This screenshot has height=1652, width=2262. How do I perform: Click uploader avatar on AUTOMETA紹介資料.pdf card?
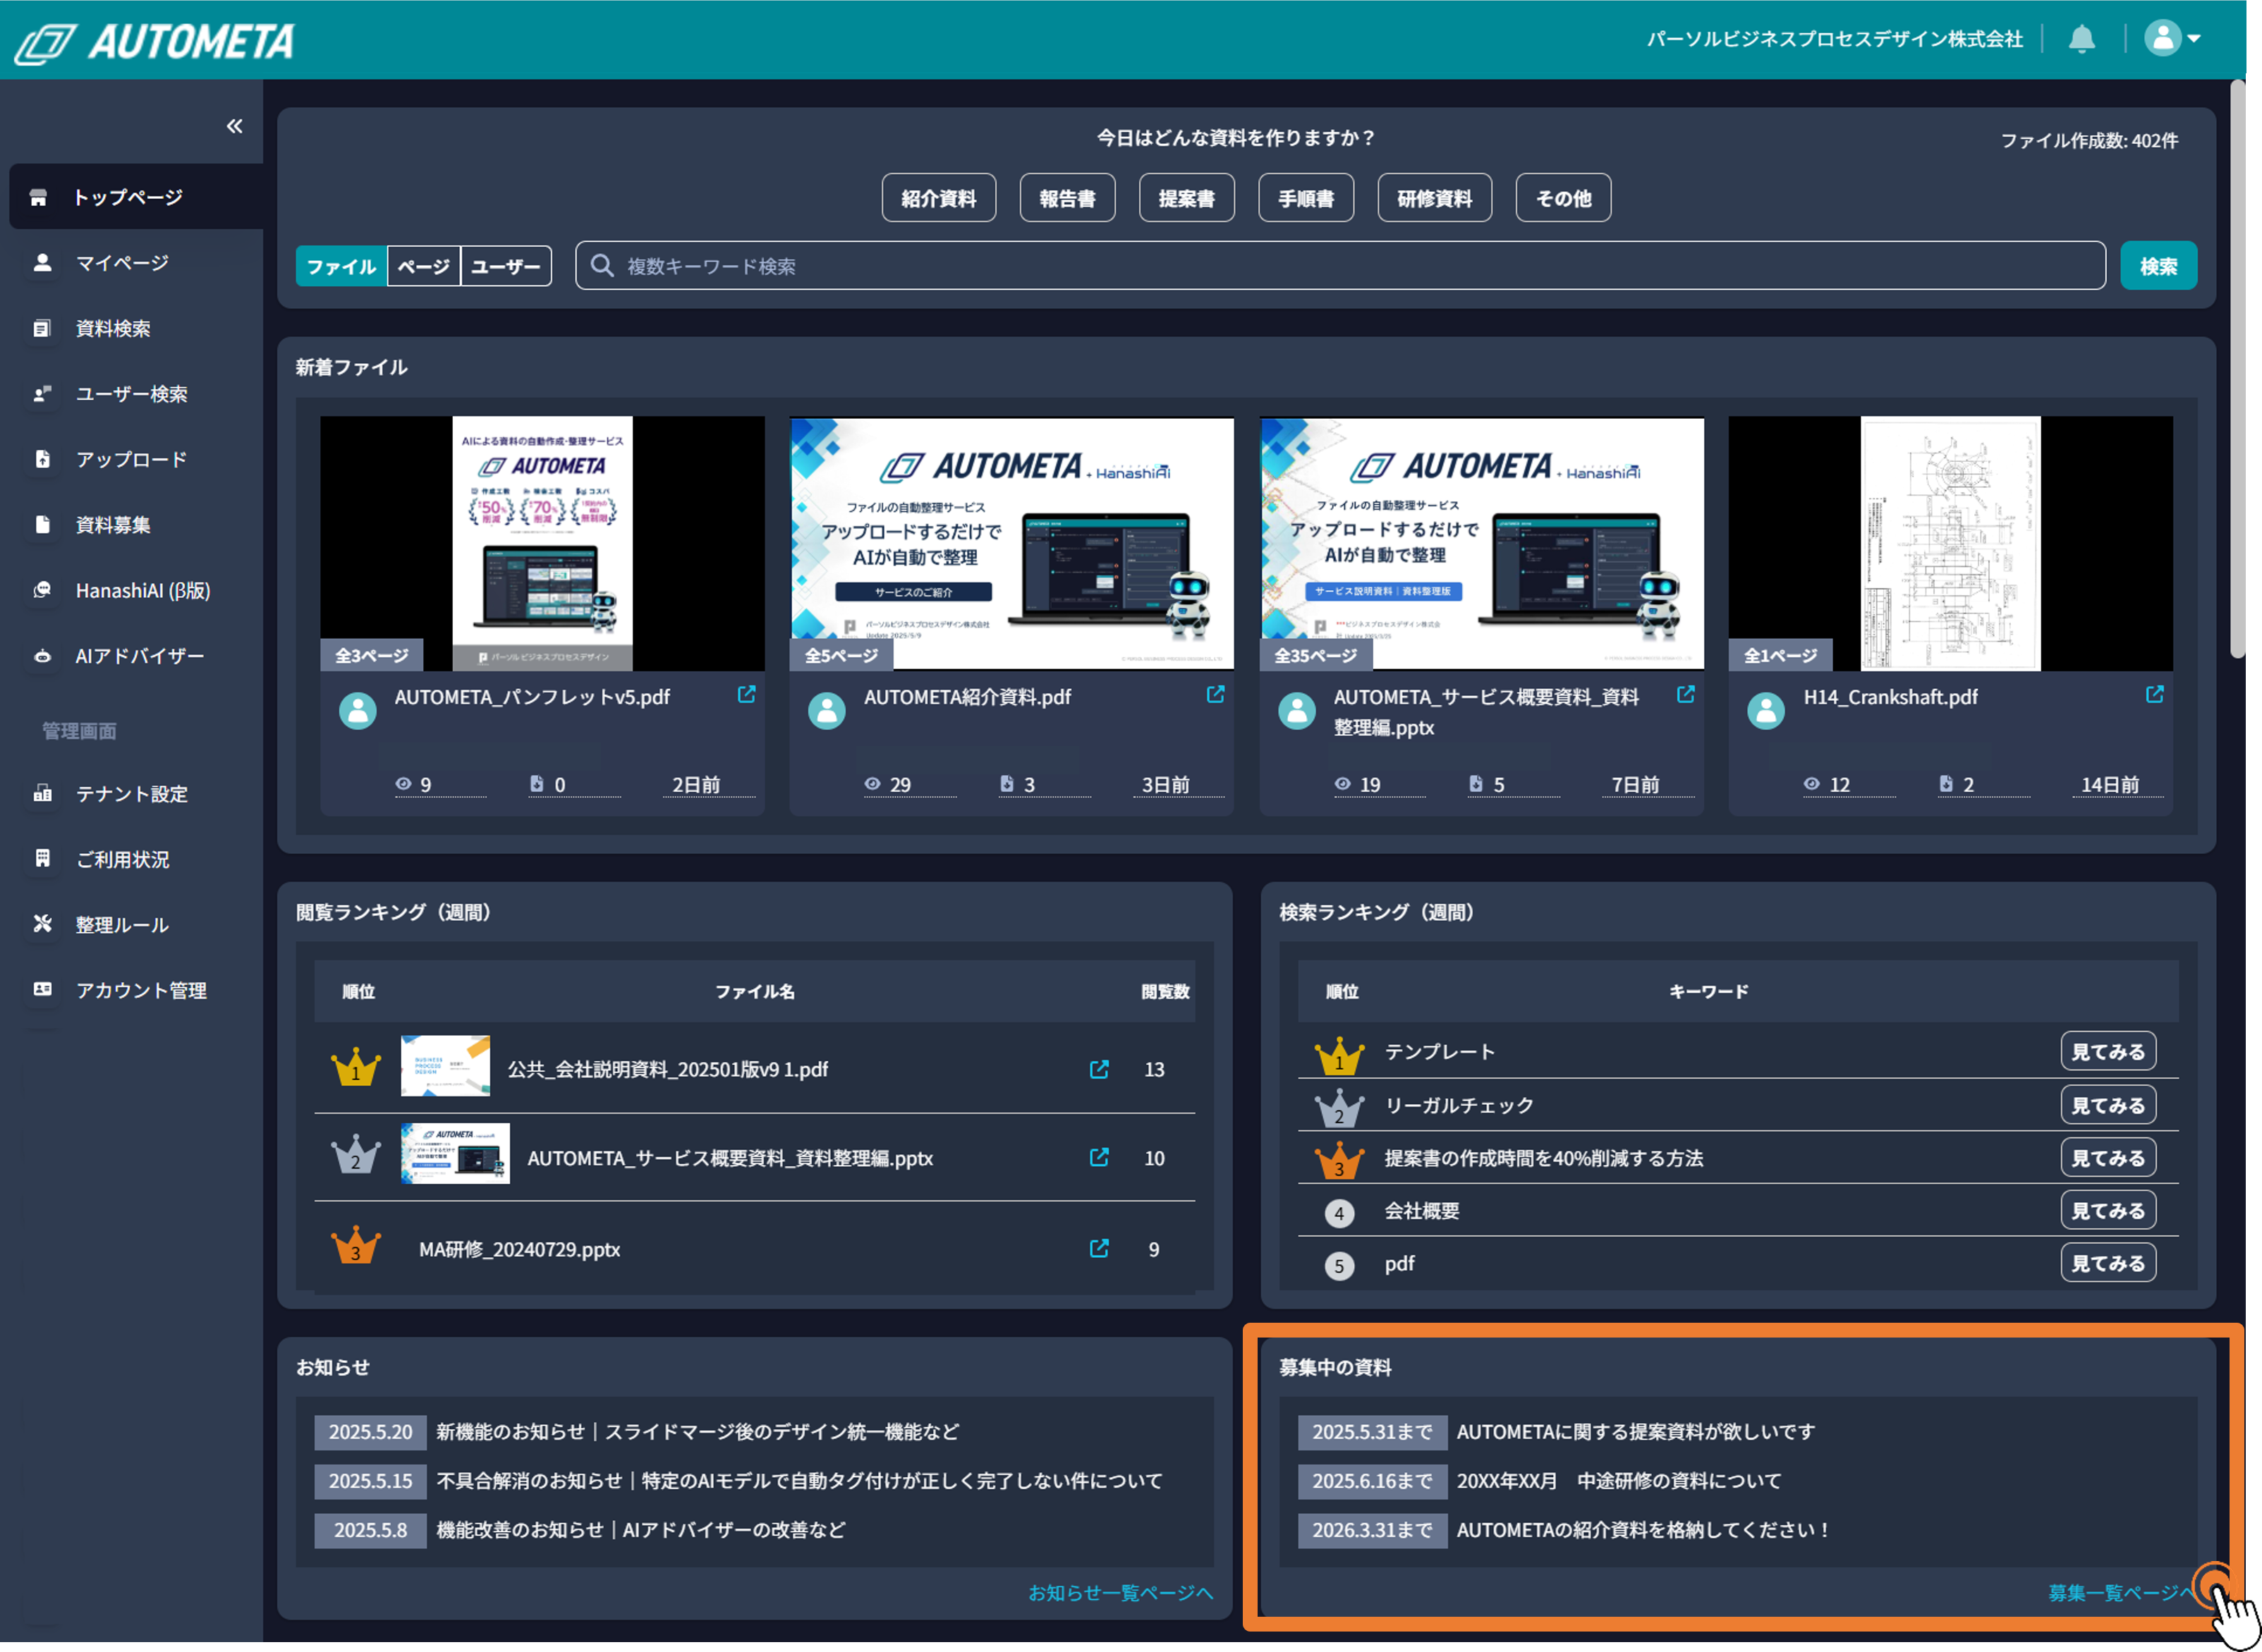point(827,711)
